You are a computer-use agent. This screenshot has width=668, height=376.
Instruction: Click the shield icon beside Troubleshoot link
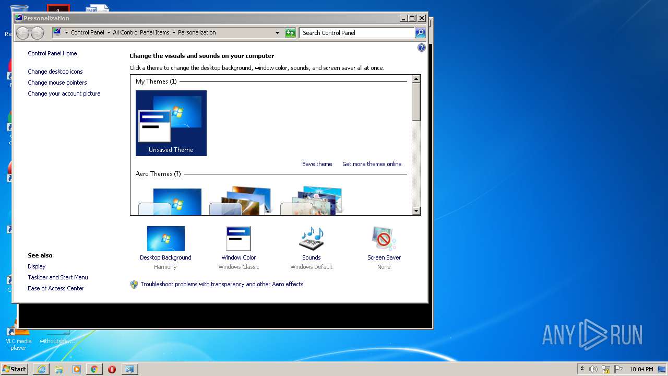134,284
